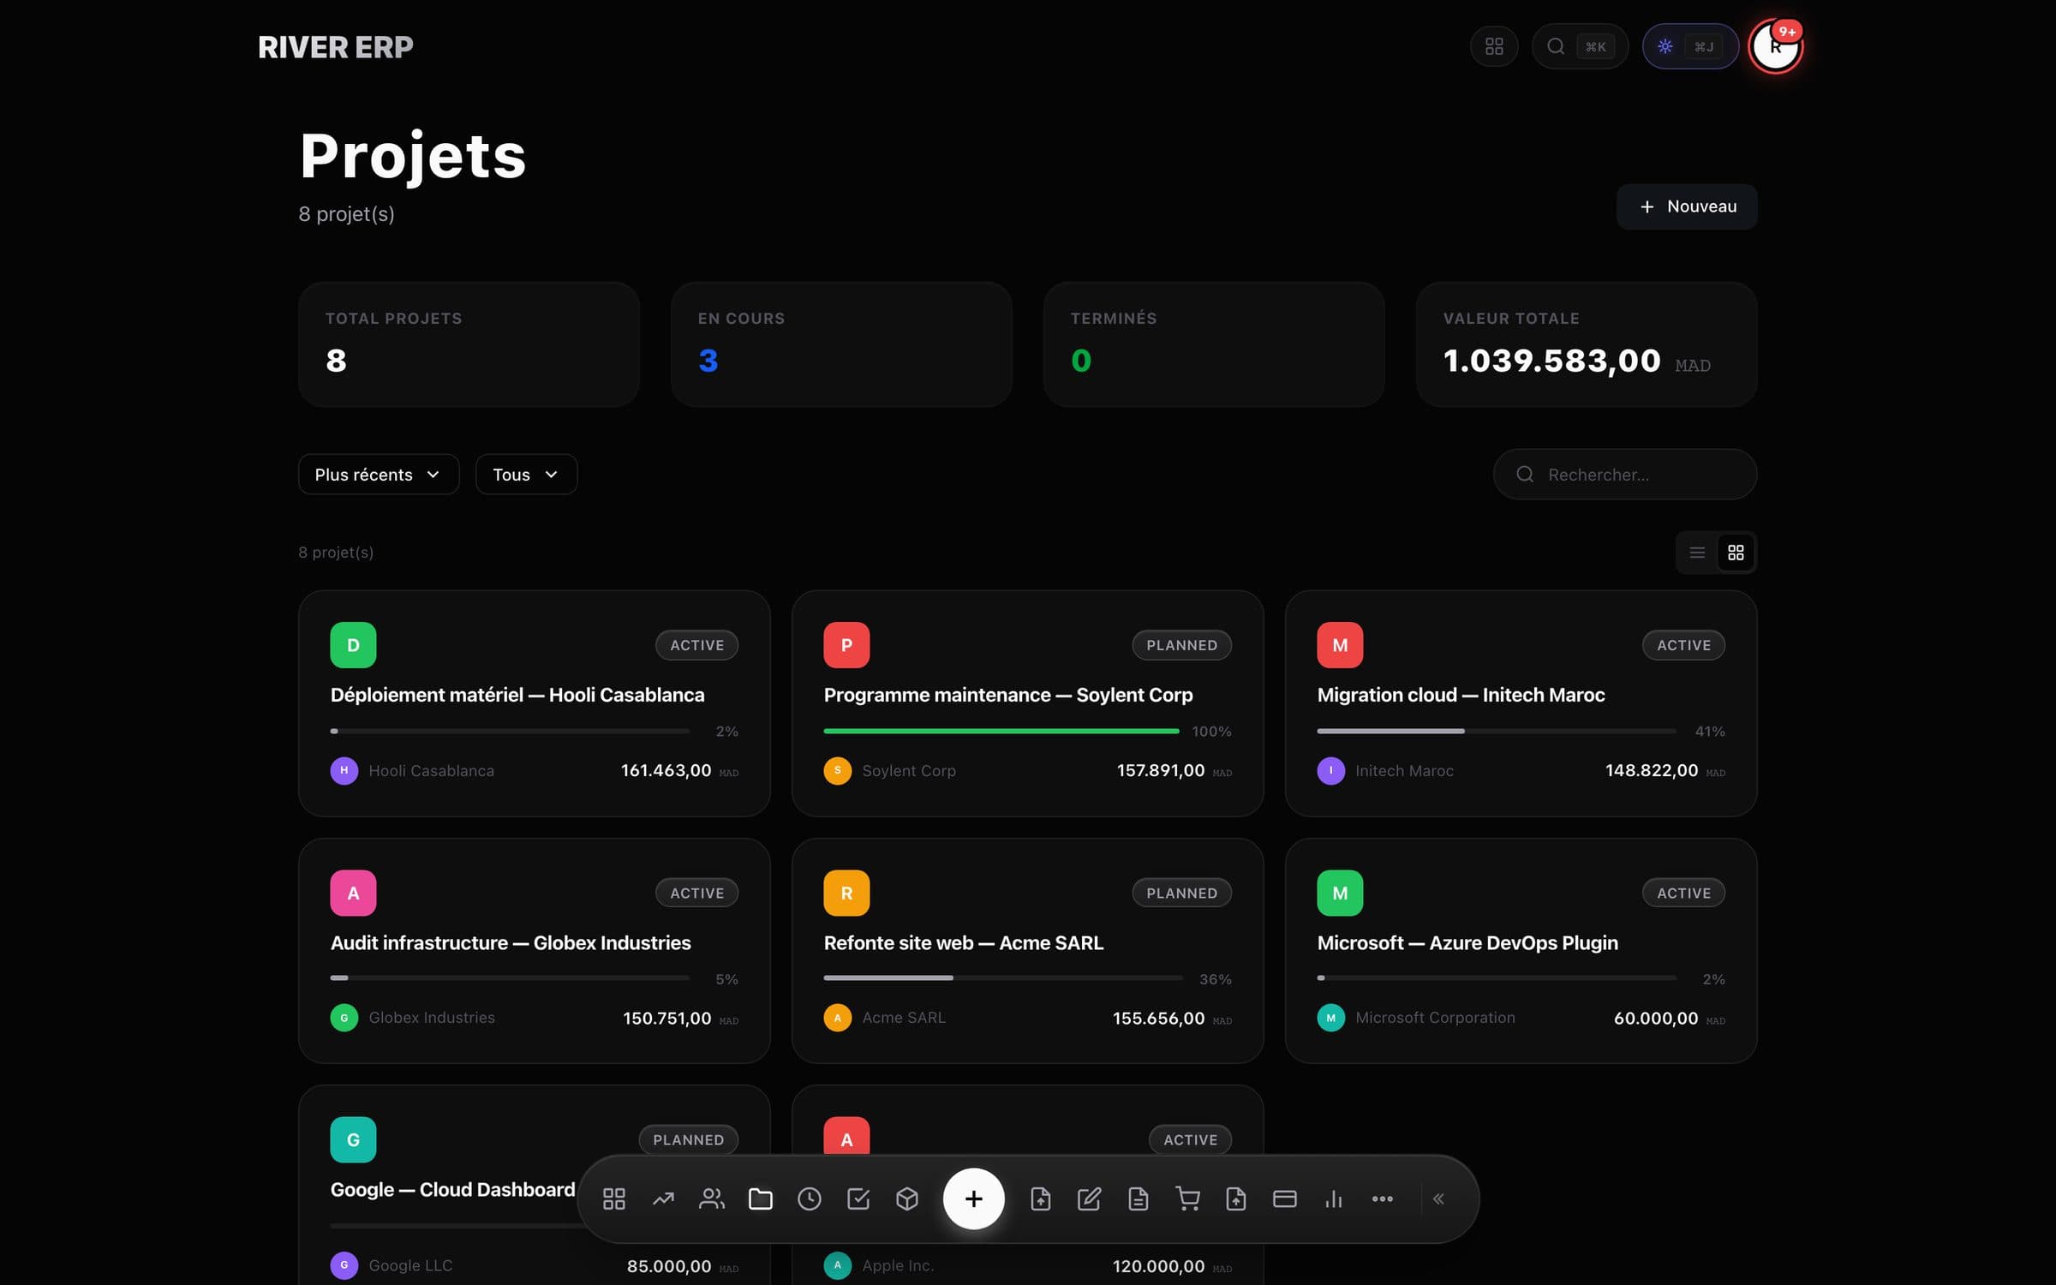
Task: Open the clock time-tracking icon in dock
Action: tap(810, 1198)
